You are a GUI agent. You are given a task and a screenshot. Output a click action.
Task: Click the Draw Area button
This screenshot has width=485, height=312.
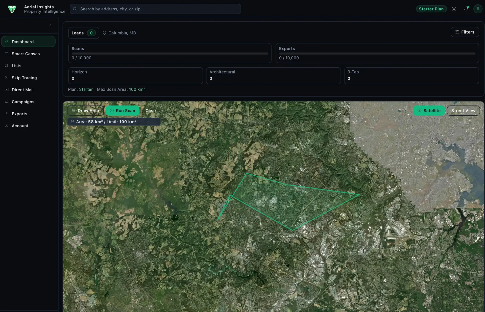85,111
